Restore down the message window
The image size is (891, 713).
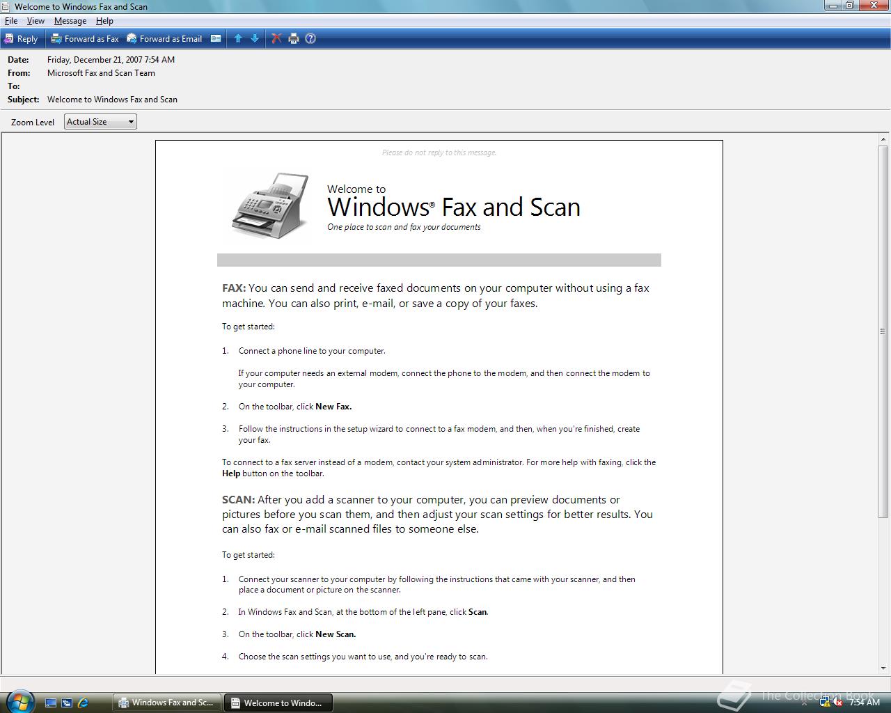click(x=849, y=6)
